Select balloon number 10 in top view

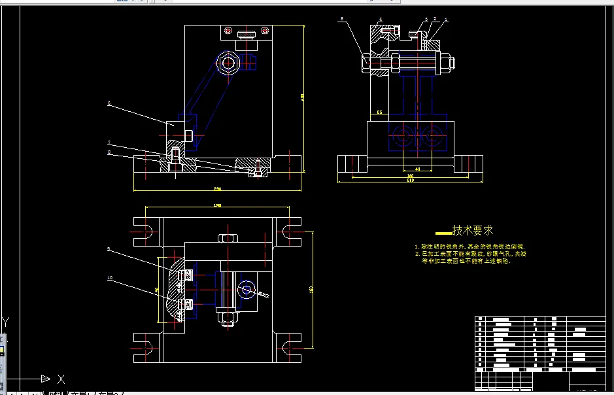110,278
